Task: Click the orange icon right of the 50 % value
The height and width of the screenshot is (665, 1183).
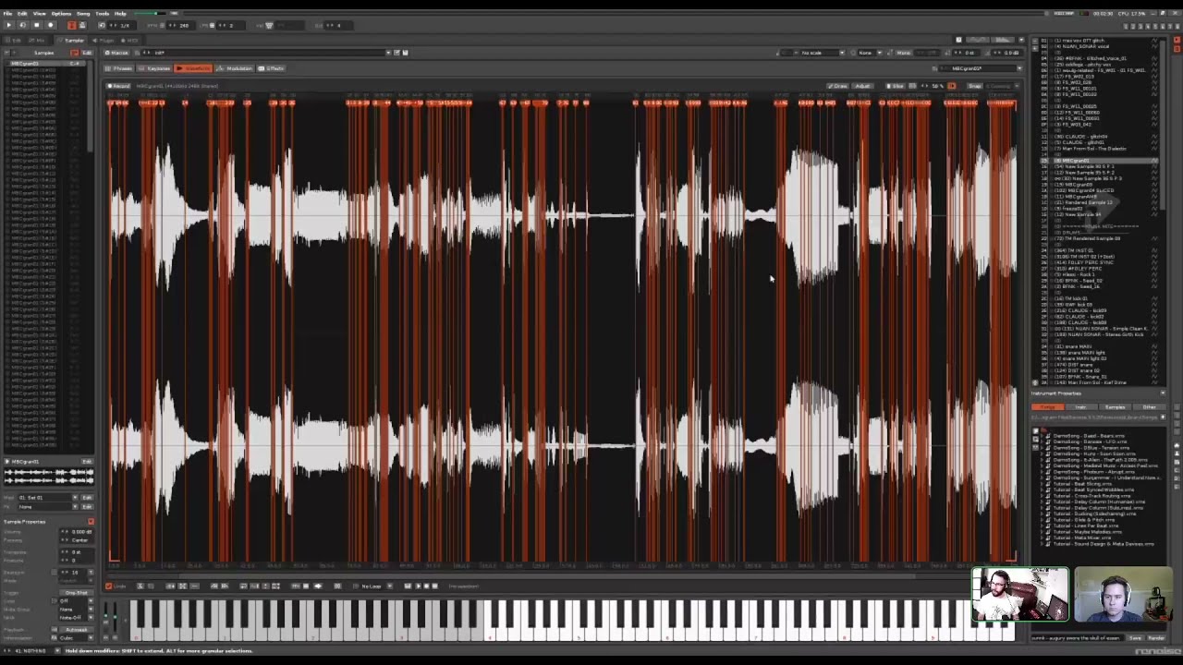Action: pos(952,86)
